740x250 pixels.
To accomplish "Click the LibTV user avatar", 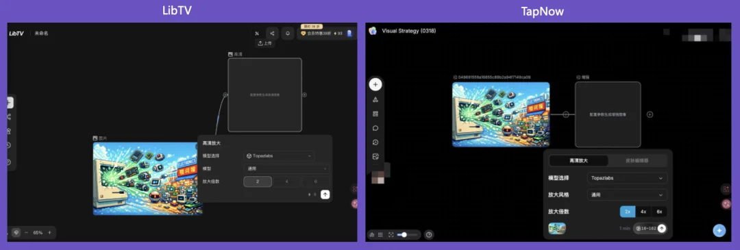I will tap(349, 34).
